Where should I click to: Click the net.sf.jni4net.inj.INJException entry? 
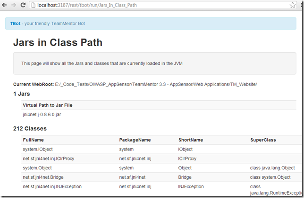[x=52, y=187]
